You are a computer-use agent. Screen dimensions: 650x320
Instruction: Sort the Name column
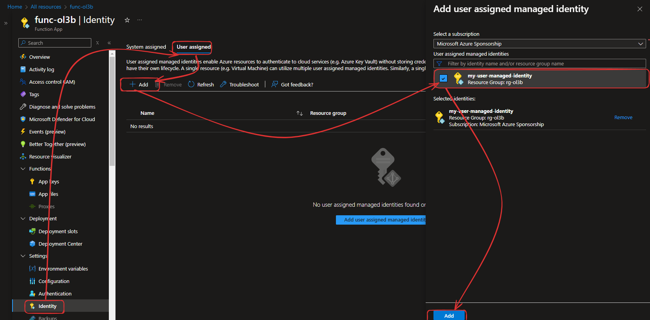click(x=300, y=113)
